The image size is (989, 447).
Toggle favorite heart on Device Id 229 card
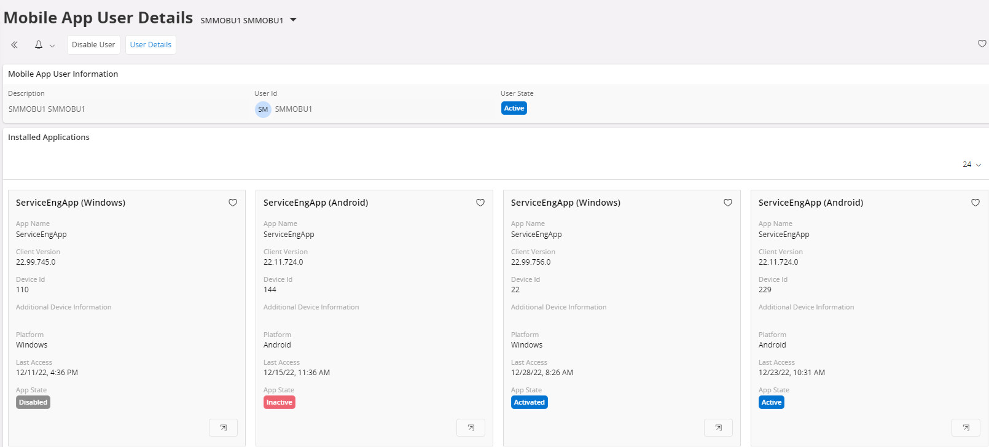pyautogui.click(x=975, y=203)
